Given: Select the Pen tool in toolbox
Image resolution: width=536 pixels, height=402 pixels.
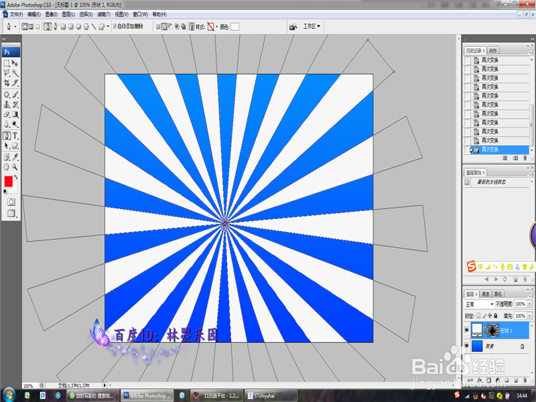Looking at the screenshot, I should 7,136.
